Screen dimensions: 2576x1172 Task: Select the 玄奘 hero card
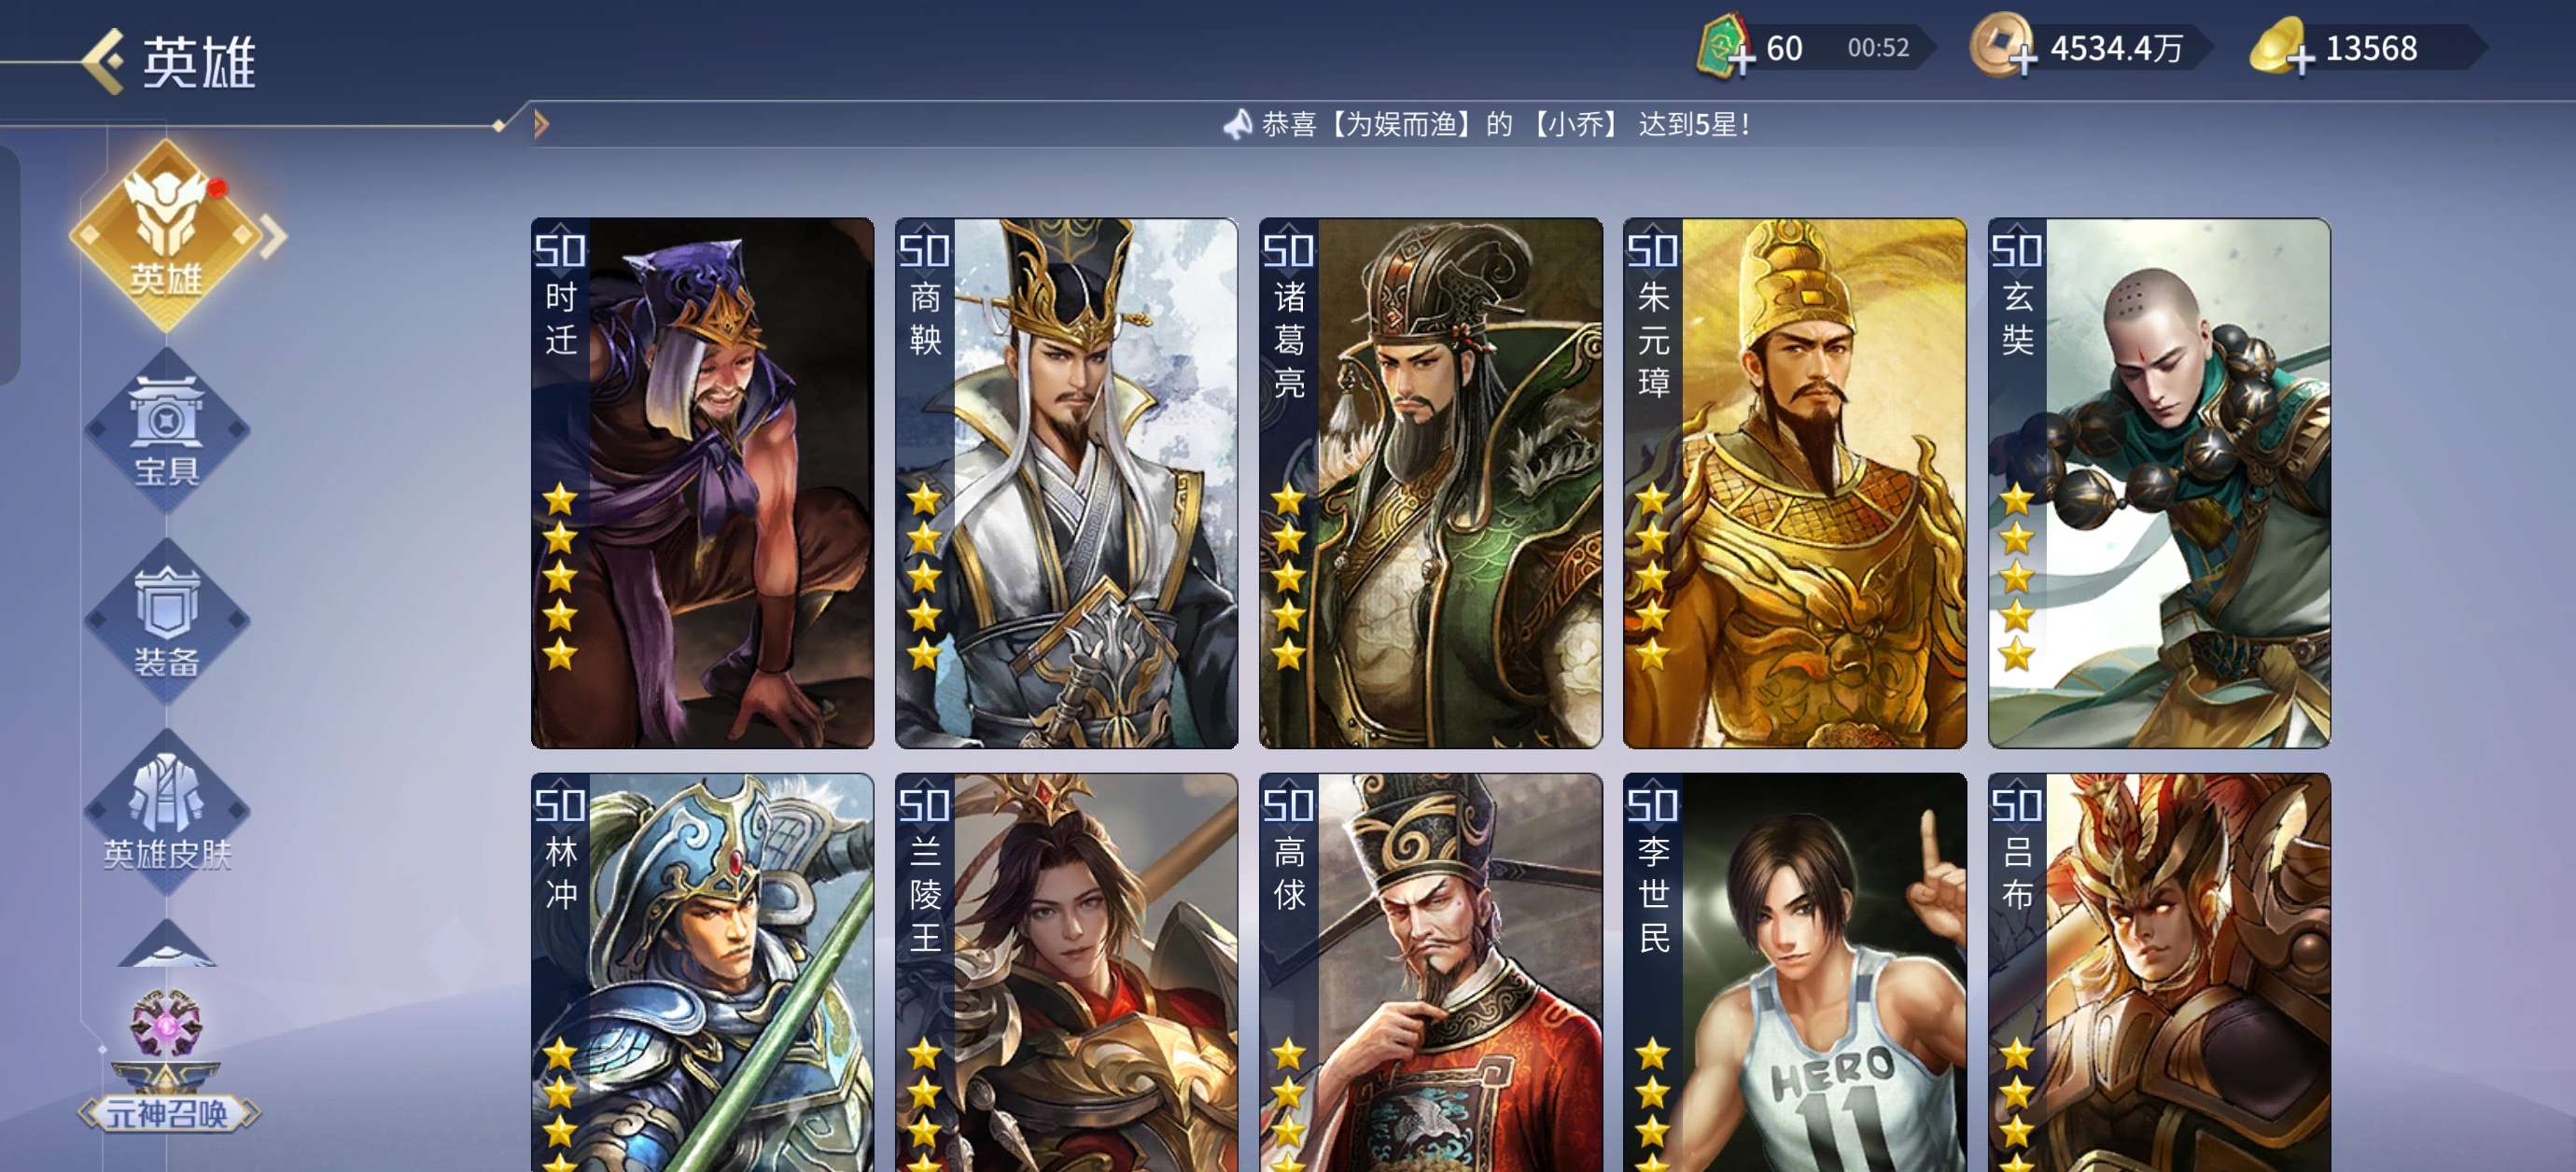(2159, 483)
